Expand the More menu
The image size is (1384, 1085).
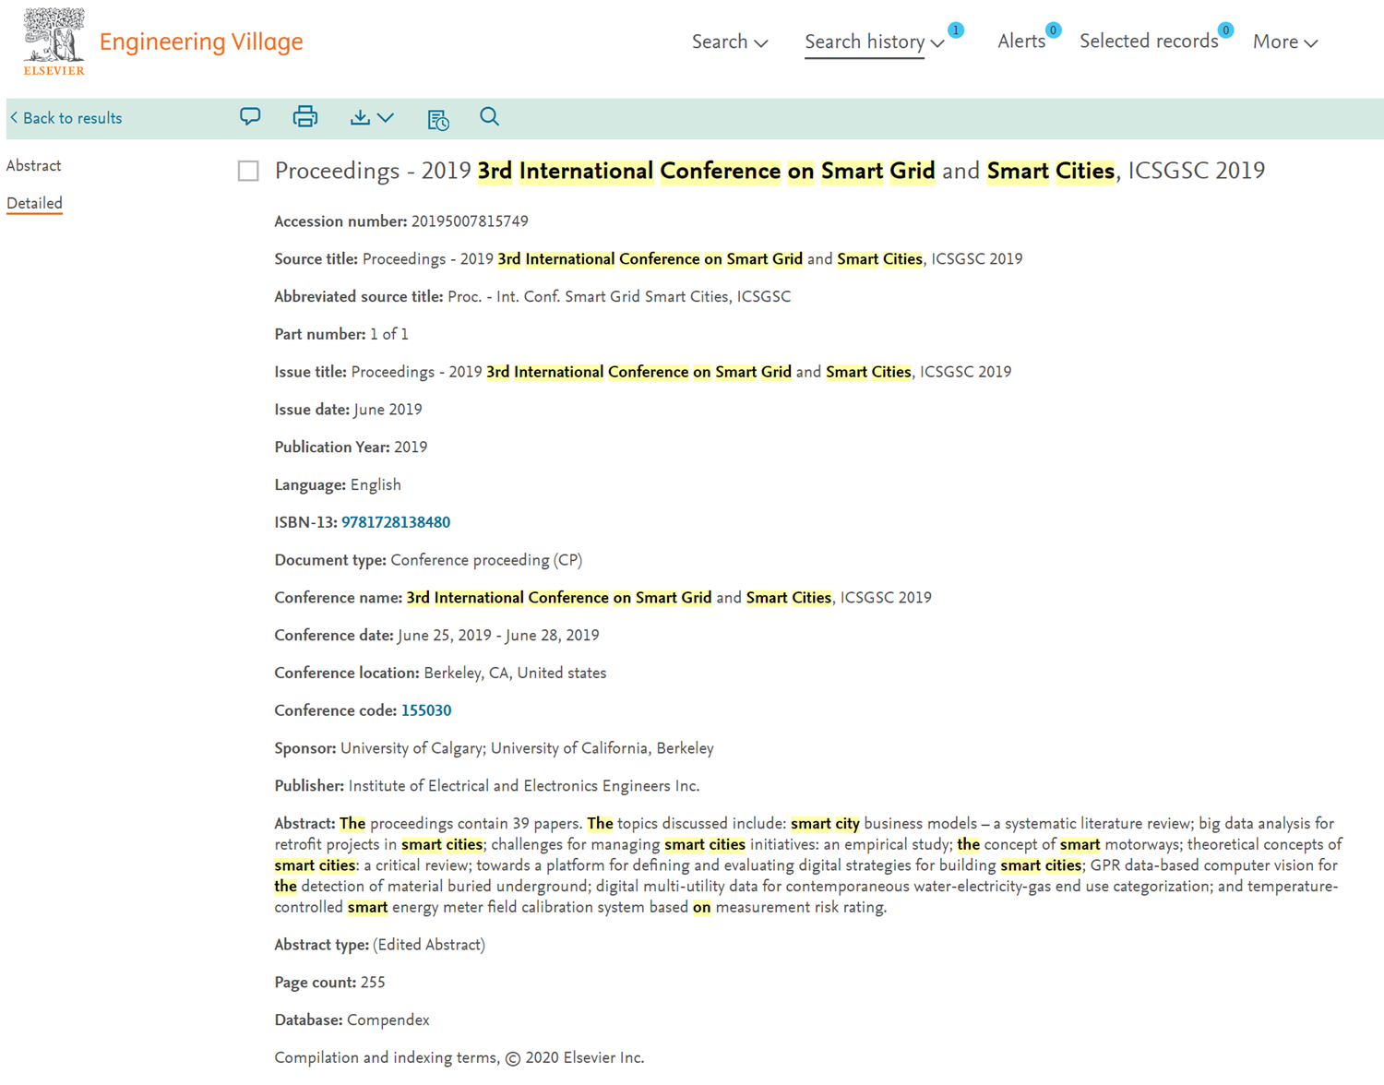click(1285, 42)
